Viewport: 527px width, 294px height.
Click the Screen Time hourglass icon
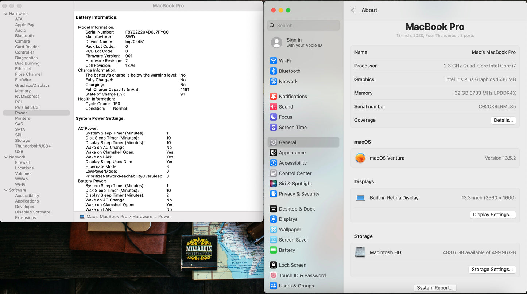(273, 127)
